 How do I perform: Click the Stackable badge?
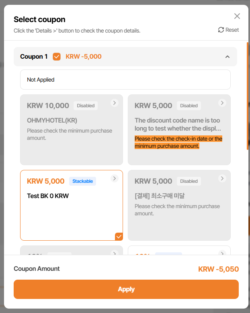point(82,181)
